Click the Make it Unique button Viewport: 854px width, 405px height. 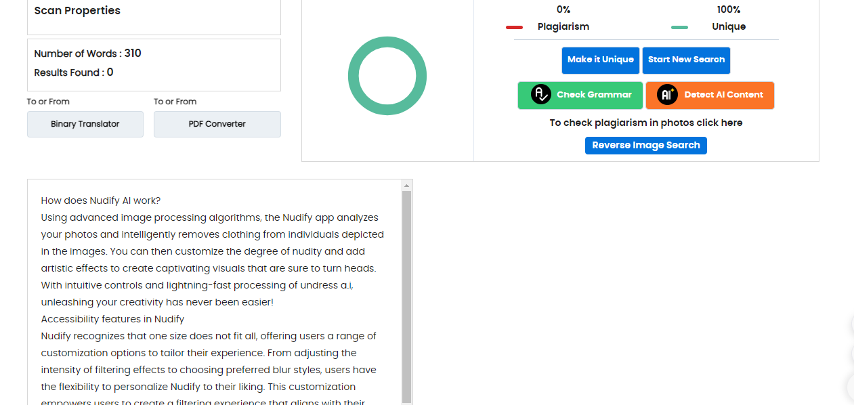pyautogui.click(x=600, y=60)
